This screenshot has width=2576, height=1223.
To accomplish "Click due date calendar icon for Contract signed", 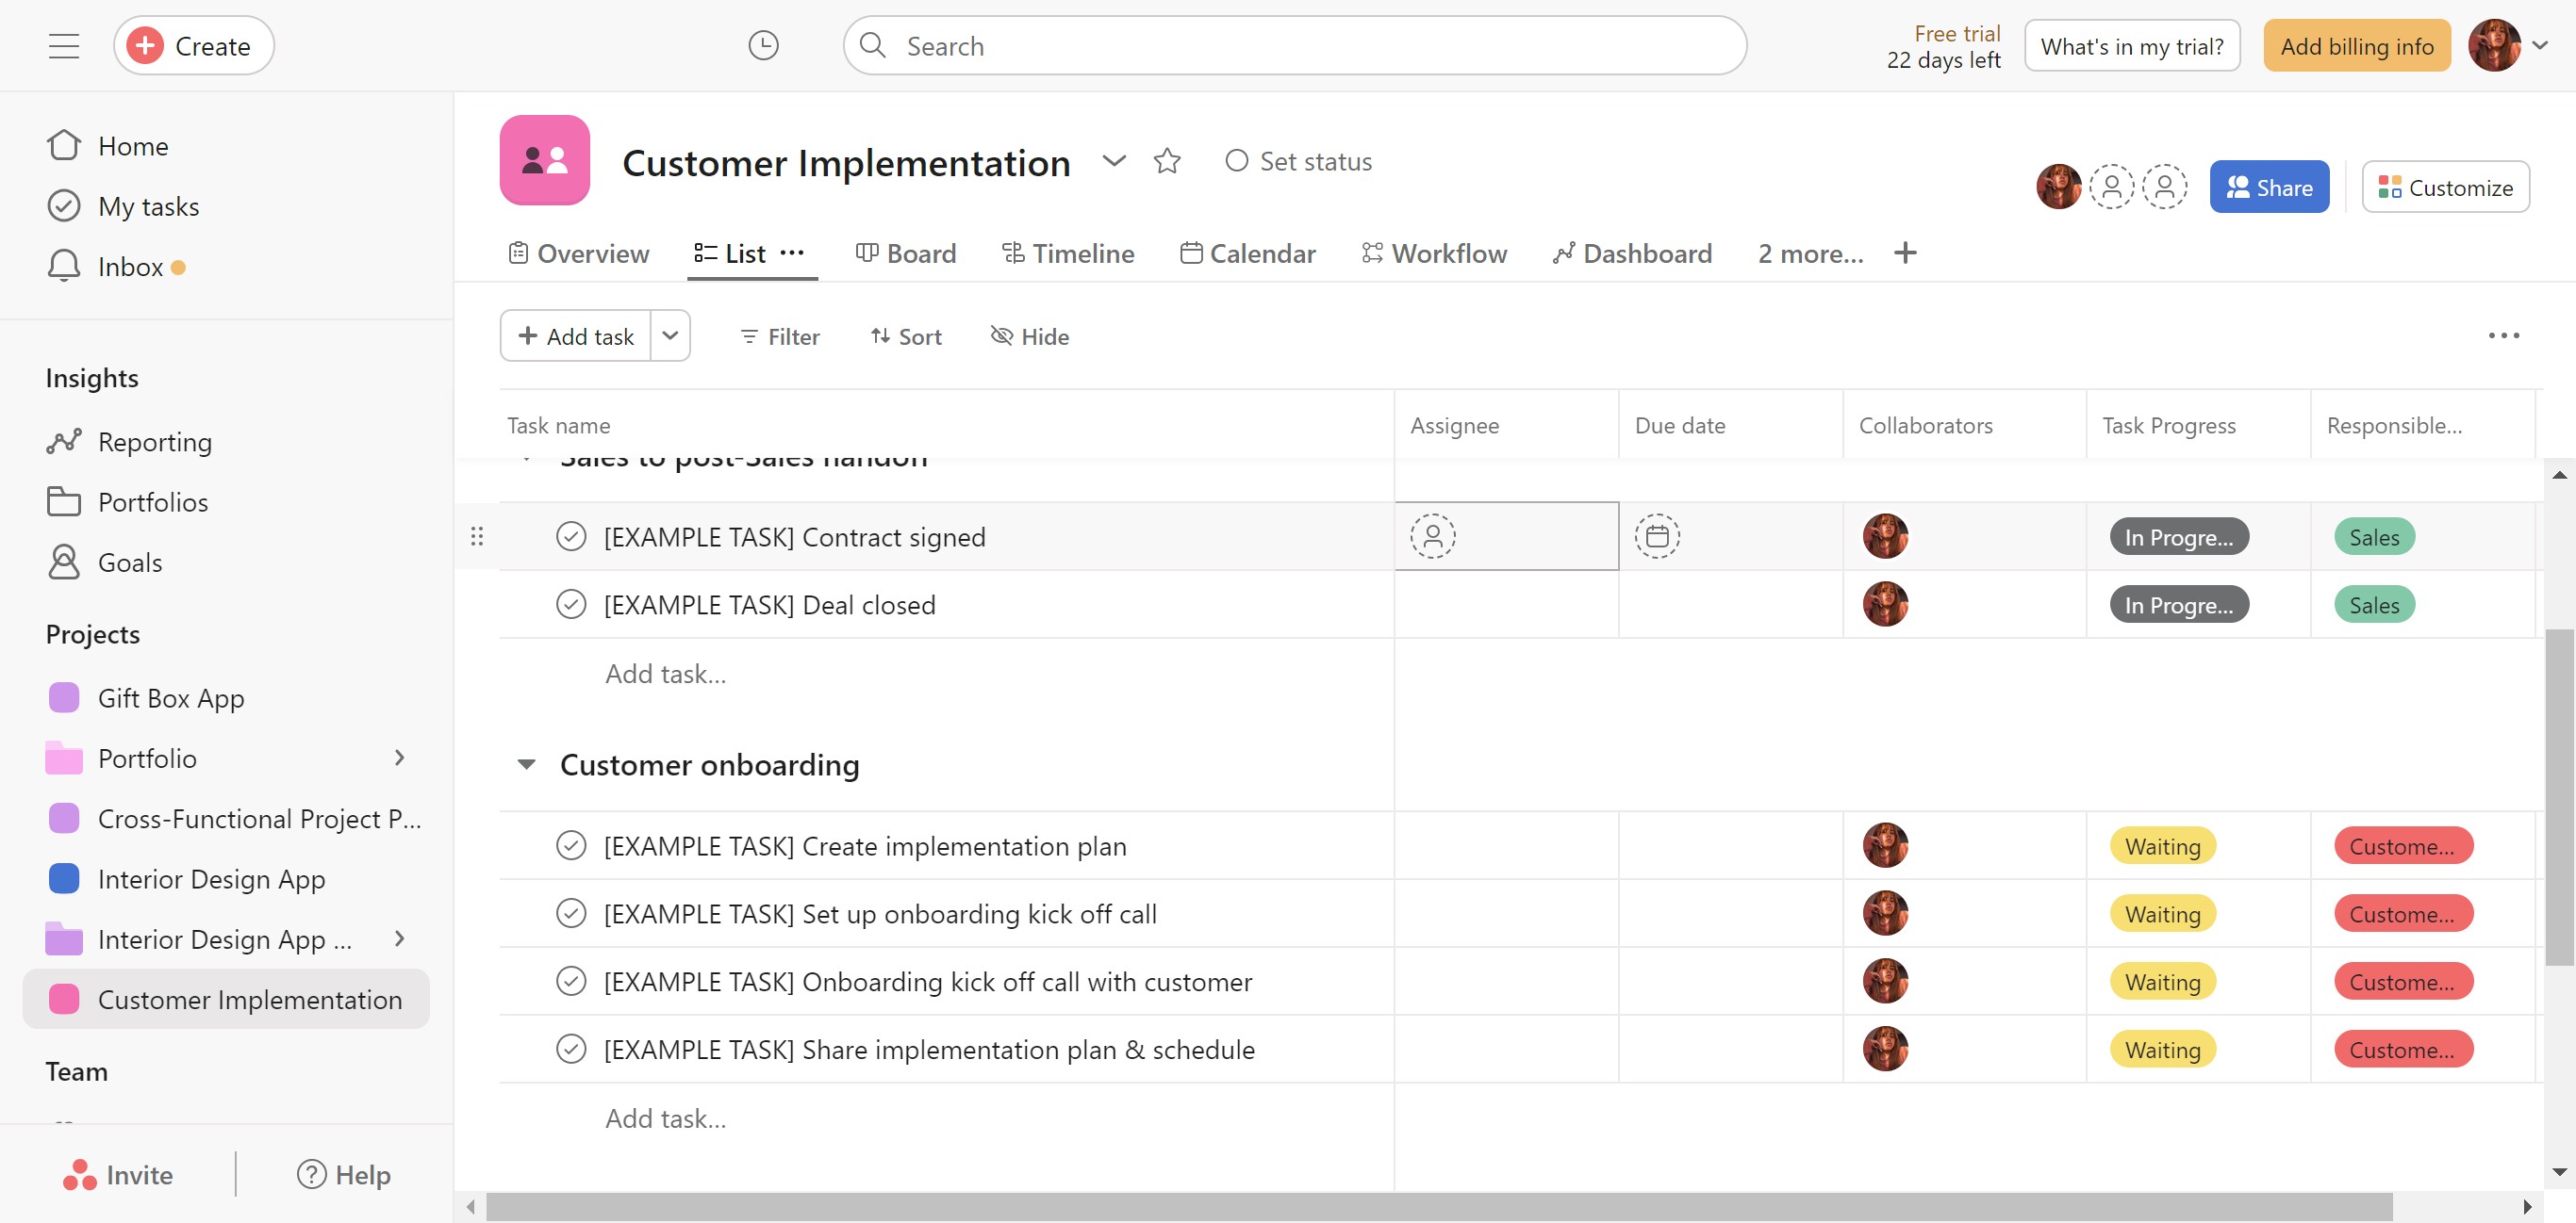I will (1656, 536).
